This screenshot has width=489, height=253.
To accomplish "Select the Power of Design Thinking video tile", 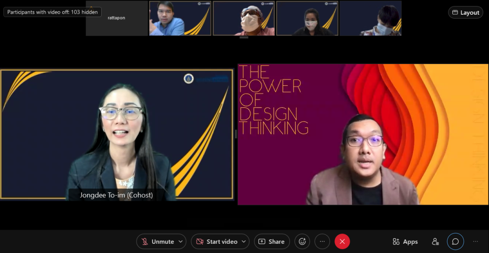I will coord(363,135).
